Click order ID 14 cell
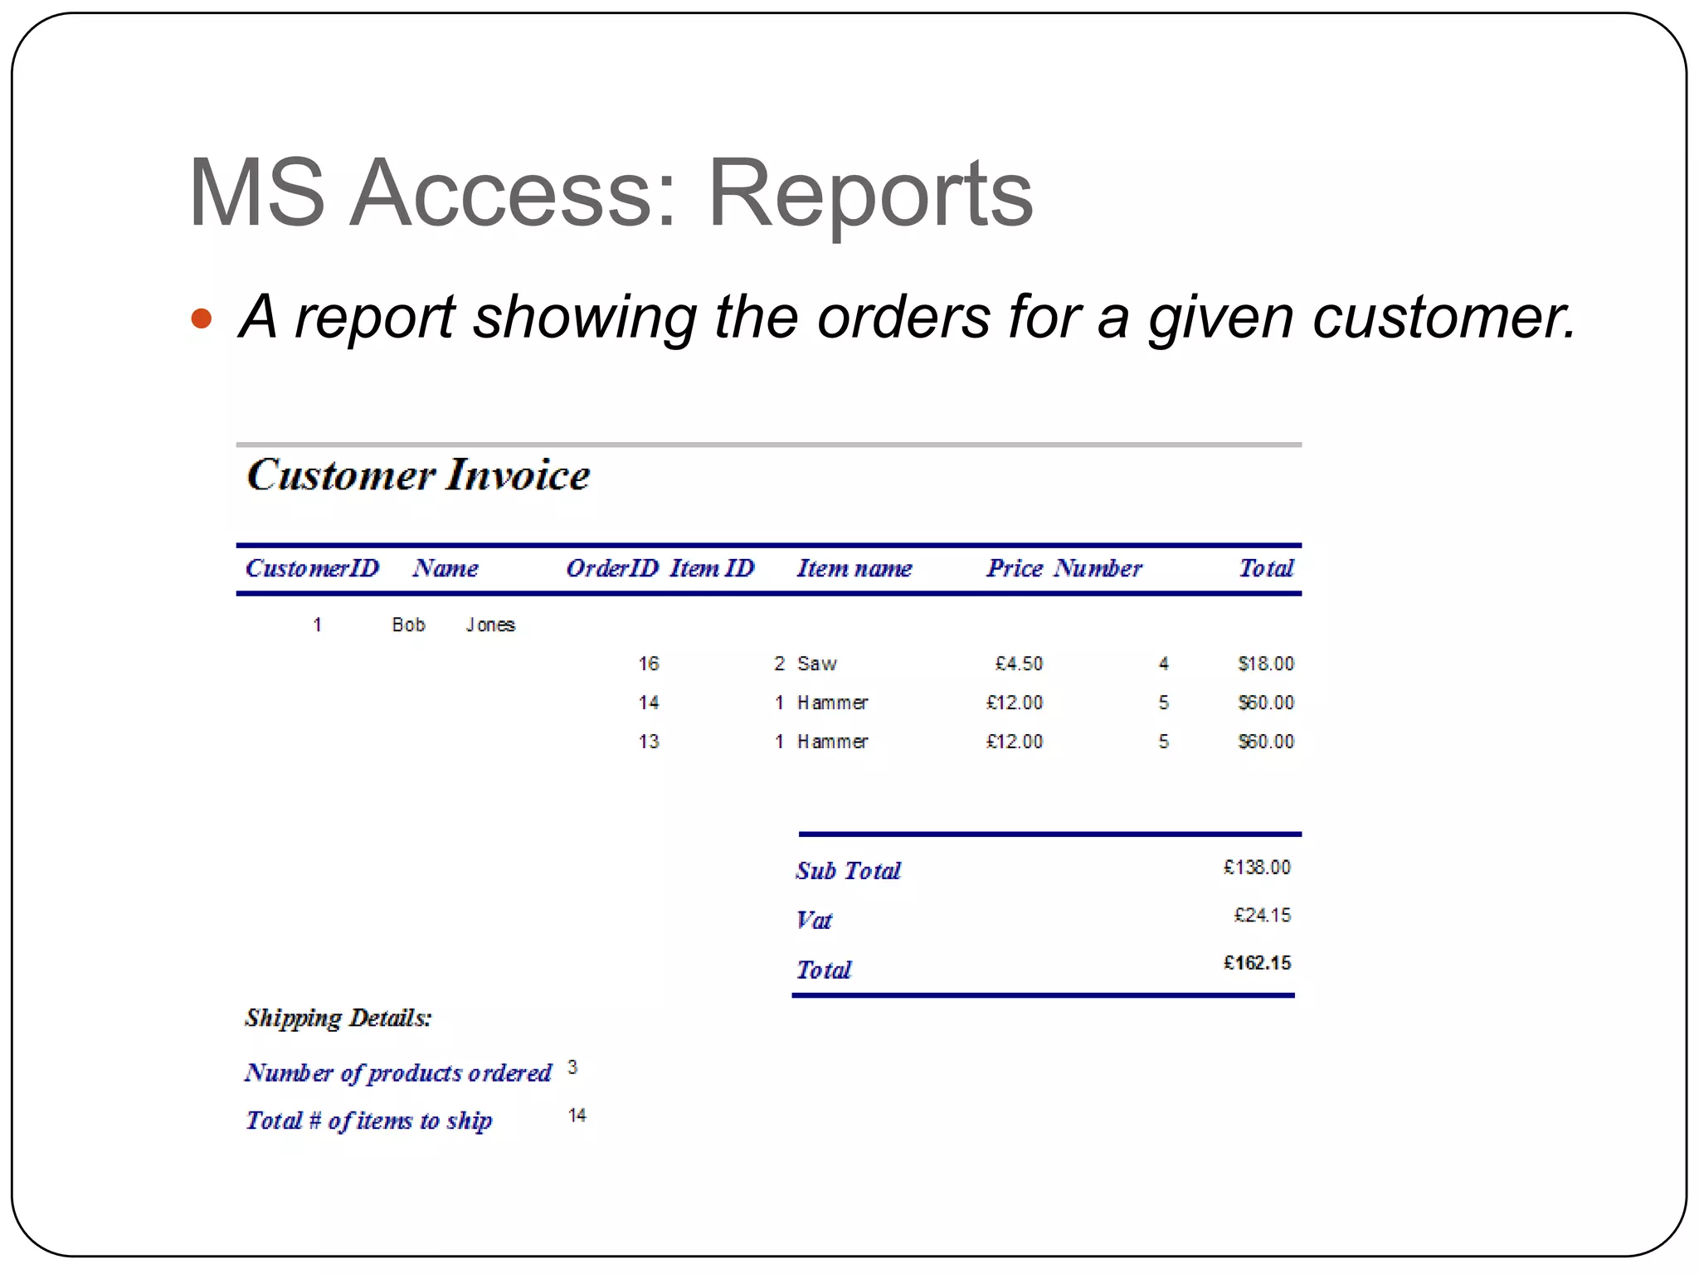 click(649, 703)
